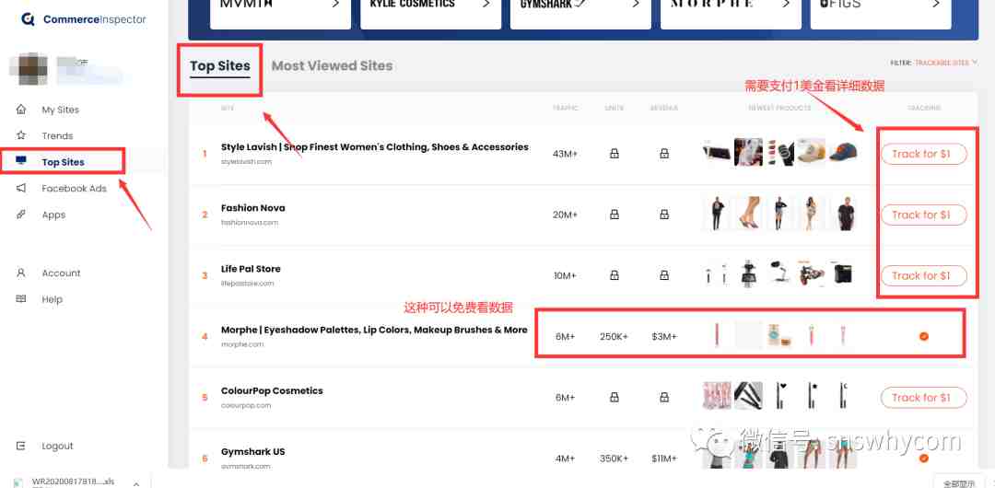Click ColourPop Cosmetics locked revenue icon
This screenshot has width=995, height=488.
tap(663, 397)
